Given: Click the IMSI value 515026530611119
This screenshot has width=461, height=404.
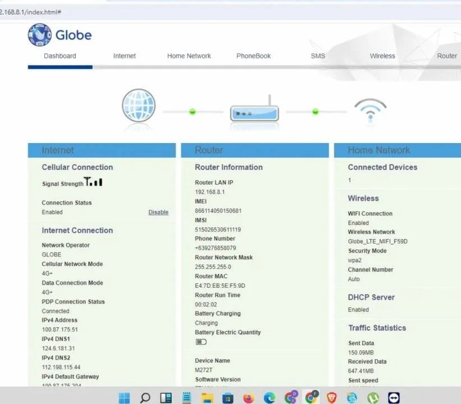Looking at the screenshot, I should click(x=218, y=229).
